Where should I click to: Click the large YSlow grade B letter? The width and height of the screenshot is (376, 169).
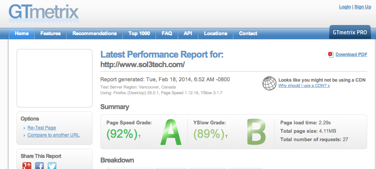pos(256,132)
